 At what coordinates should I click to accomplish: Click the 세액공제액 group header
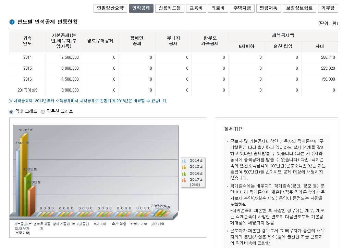283,35
